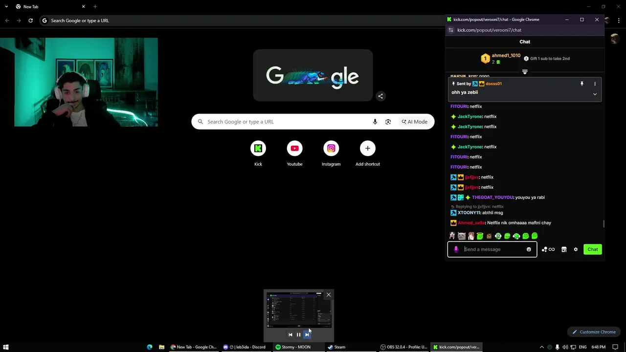The height and width of the screenshot is (352, 626).
Task: Pause playback in the media preview
Action: pos(298,334)
